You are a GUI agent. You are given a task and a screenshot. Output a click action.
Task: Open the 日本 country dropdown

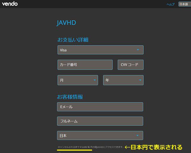[100, 136]
